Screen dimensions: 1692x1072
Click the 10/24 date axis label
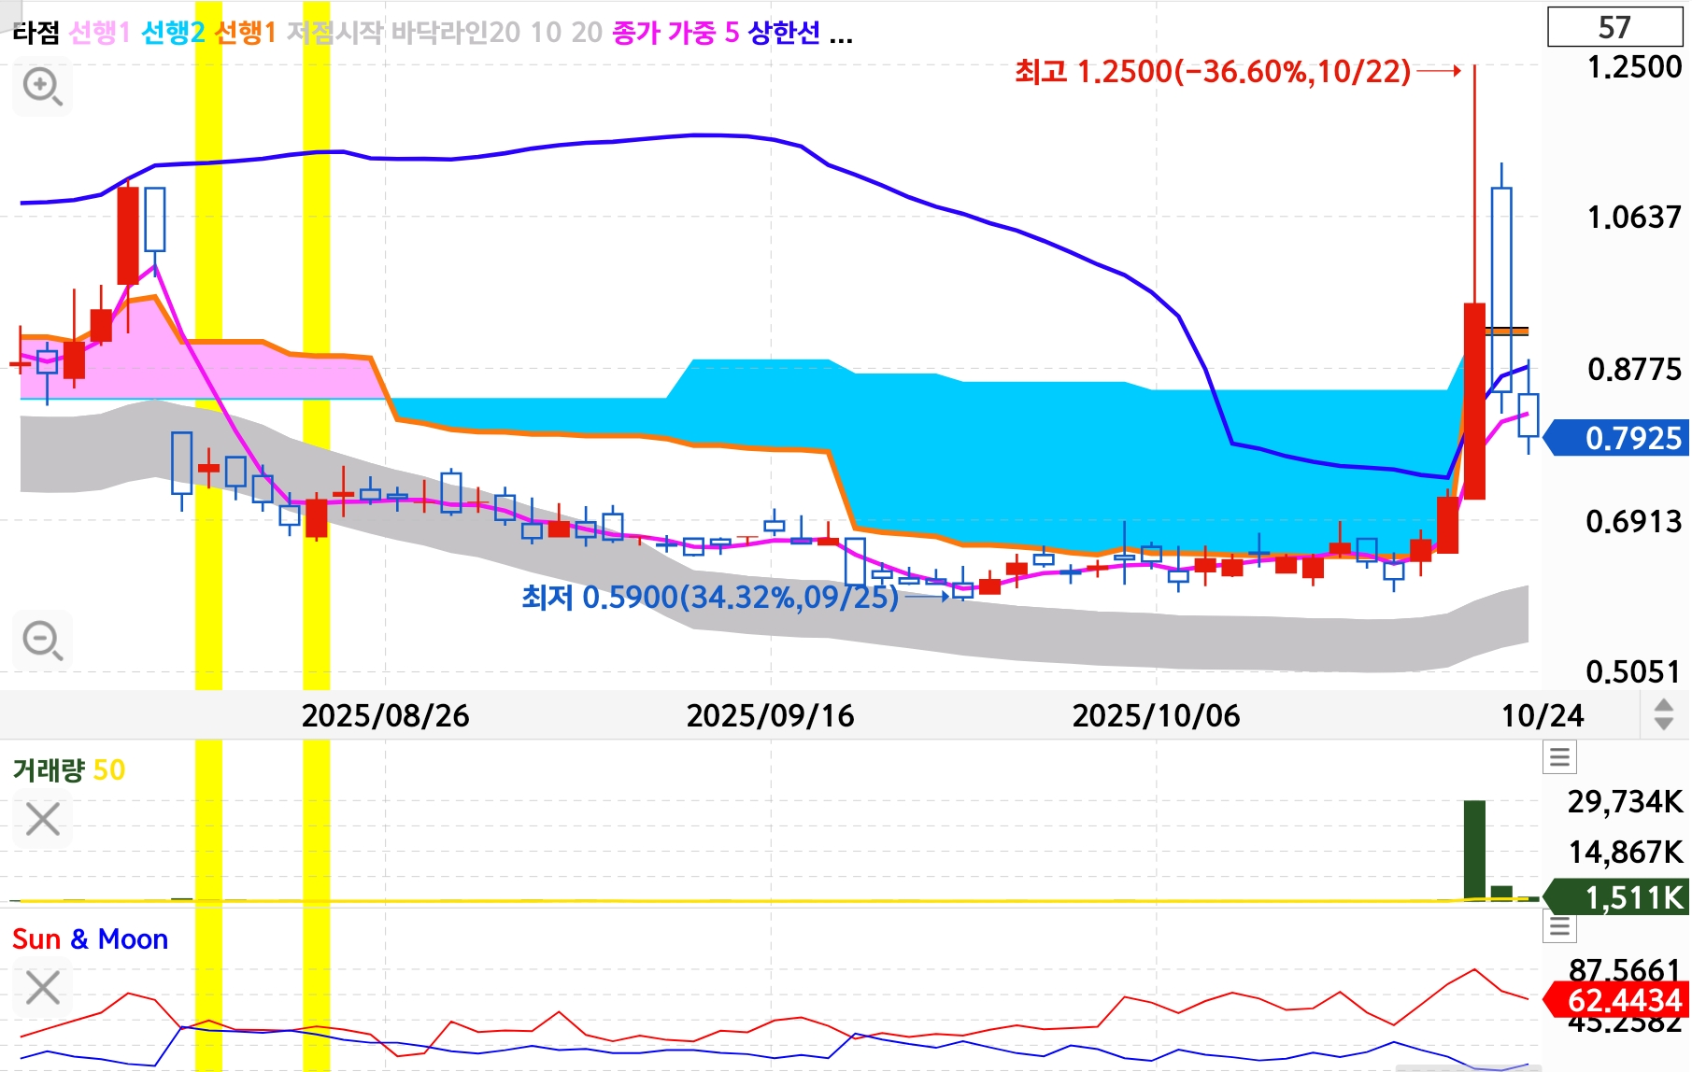click(1542, 715)
